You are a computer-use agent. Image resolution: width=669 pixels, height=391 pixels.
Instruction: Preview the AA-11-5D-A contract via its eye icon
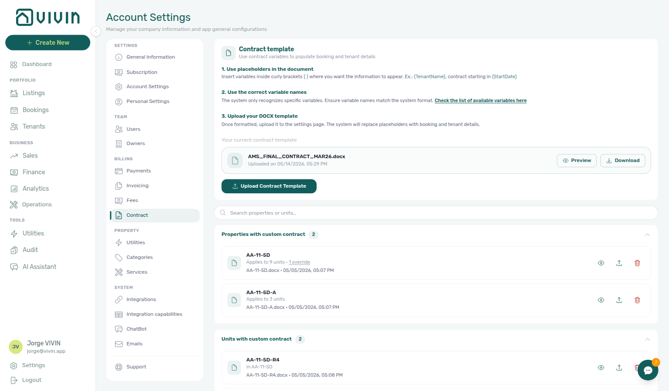601,300
